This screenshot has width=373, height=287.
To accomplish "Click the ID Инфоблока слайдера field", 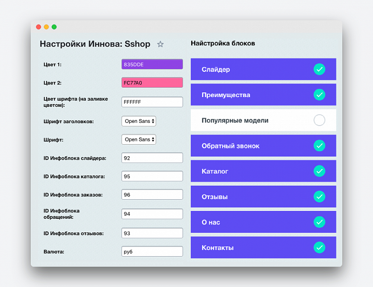I will click(x=152, y=158).
